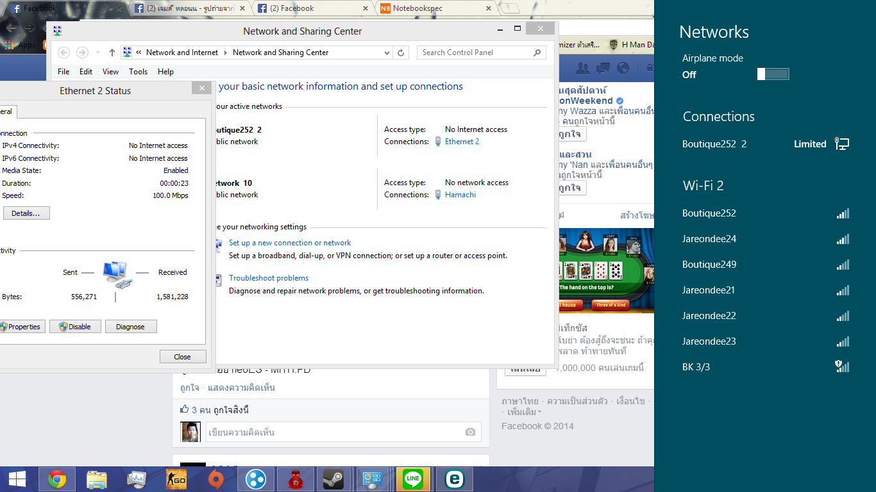Screen dimensions: 876x492
Task: Open the Tools menu
Action: pyautogui.click(x=138, y=72)
